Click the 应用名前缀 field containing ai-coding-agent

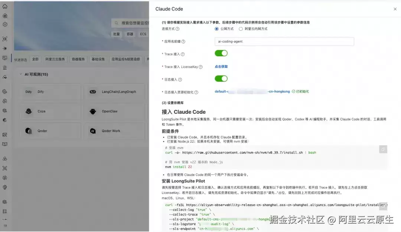click(284, 42)
